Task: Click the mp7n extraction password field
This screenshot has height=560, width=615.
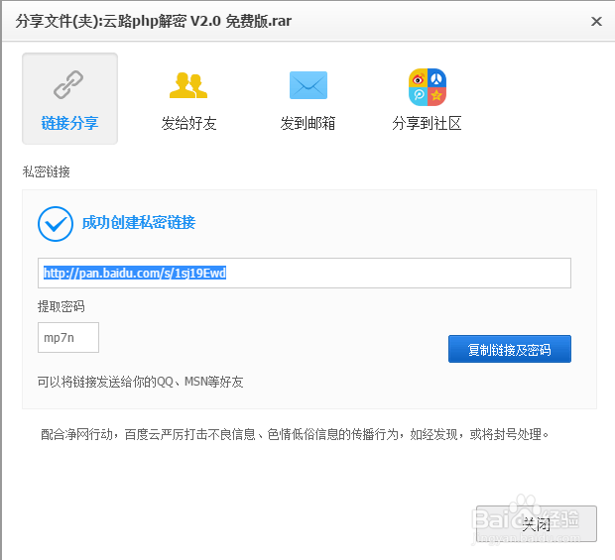Action: [68, 338]
